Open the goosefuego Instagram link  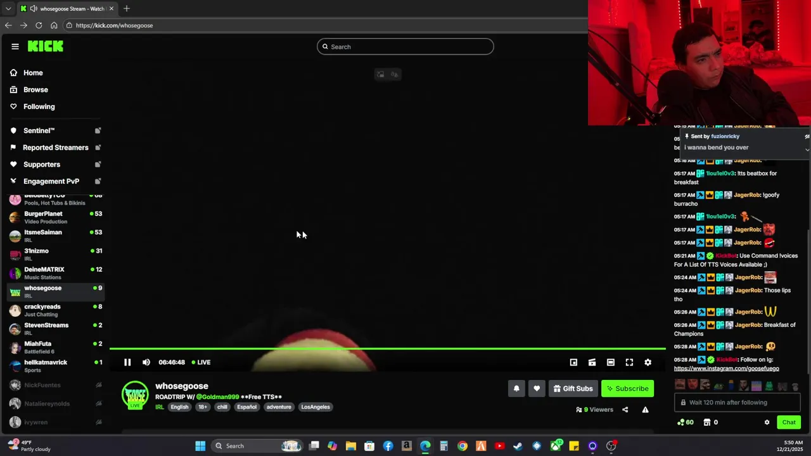(726, 369)
